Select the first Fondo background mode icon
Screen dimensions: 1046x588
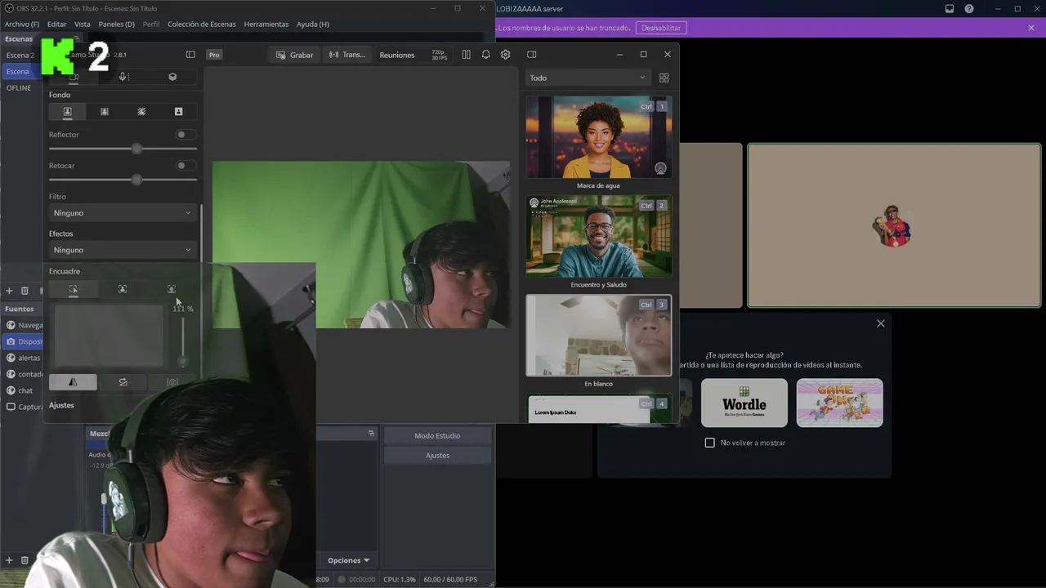[67, 111]
